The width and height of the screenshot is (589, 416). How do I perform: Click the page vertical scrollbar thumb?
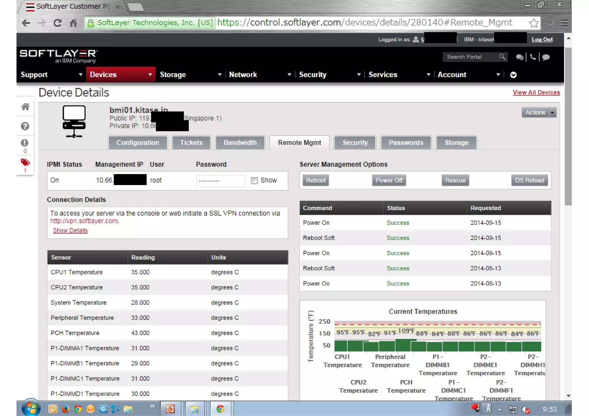click(568, 126)
